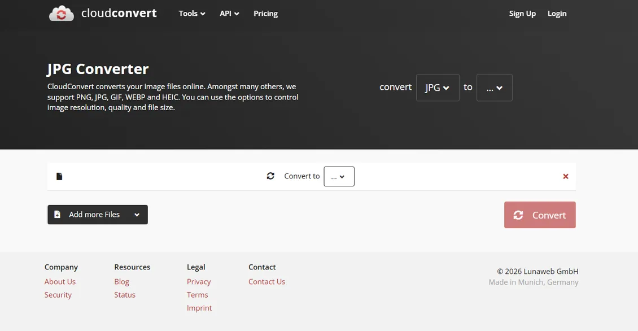Click Login in the header

coord(557,14)
